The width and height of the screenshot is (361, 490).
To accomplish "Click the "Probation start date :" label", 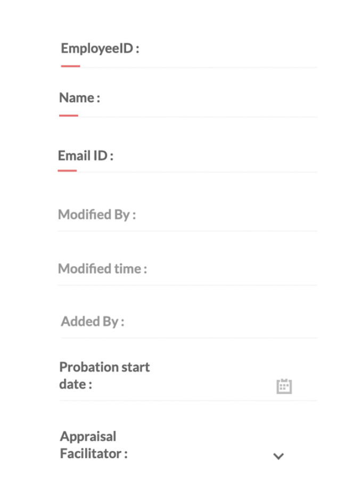I will point(104,375).
